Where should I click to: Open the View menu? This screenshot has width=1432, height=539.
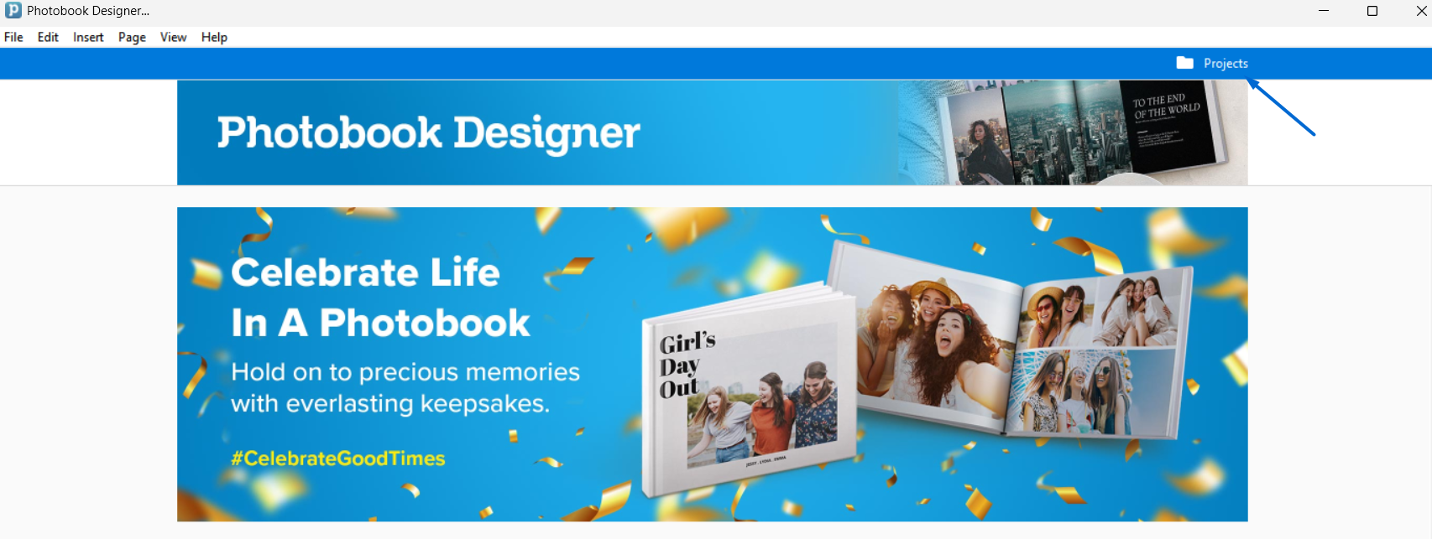point(173,37)
